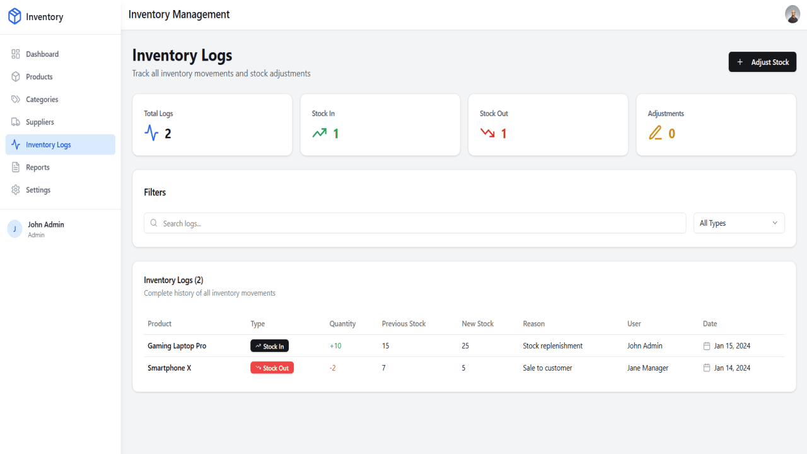Click the Settings gear icon
The height and width of the screenshot is (454, 807).
pyautogui.click(x=16, y=190)
